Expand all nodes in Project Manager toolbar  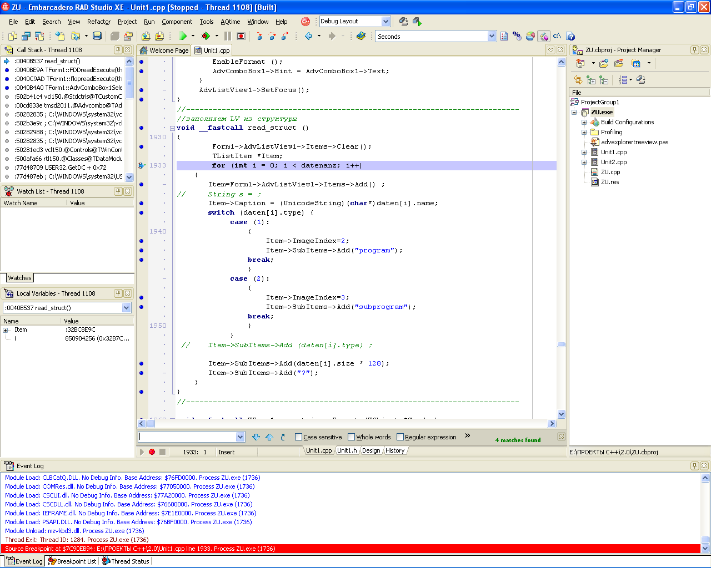click(591, 80)
